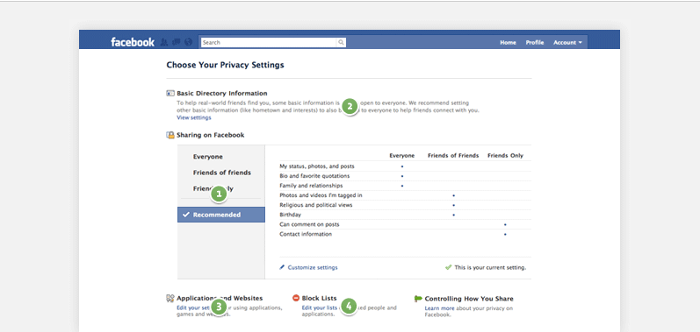Click the 'Religious and political views' row
The width and height of the screenshot is (700, 332).
406,205
